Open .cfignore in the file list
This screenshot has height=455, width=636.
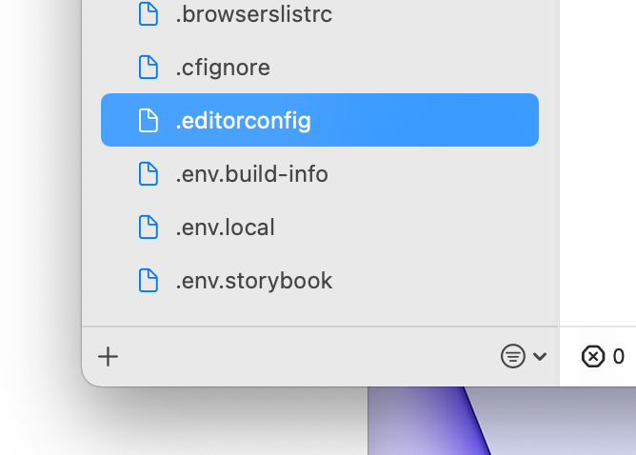(223, 68)
